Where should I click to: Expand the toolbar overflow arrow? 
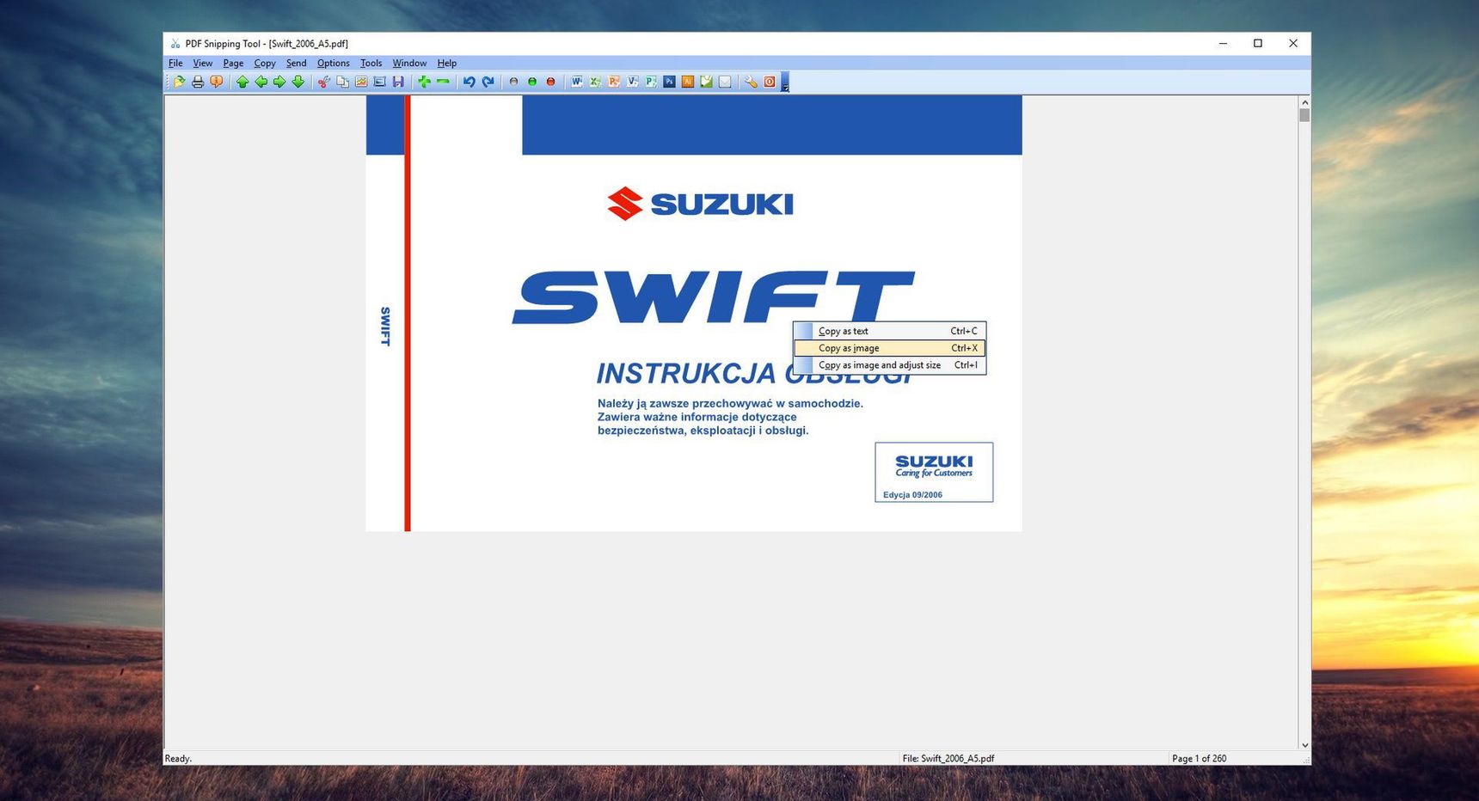(785, 83)
